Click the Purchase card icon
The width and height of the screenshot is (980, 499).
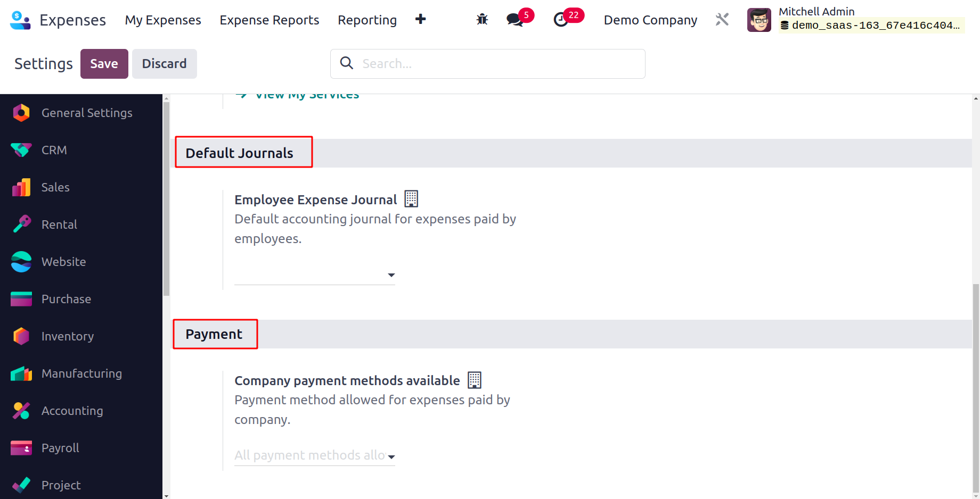(x=21, y=299)
